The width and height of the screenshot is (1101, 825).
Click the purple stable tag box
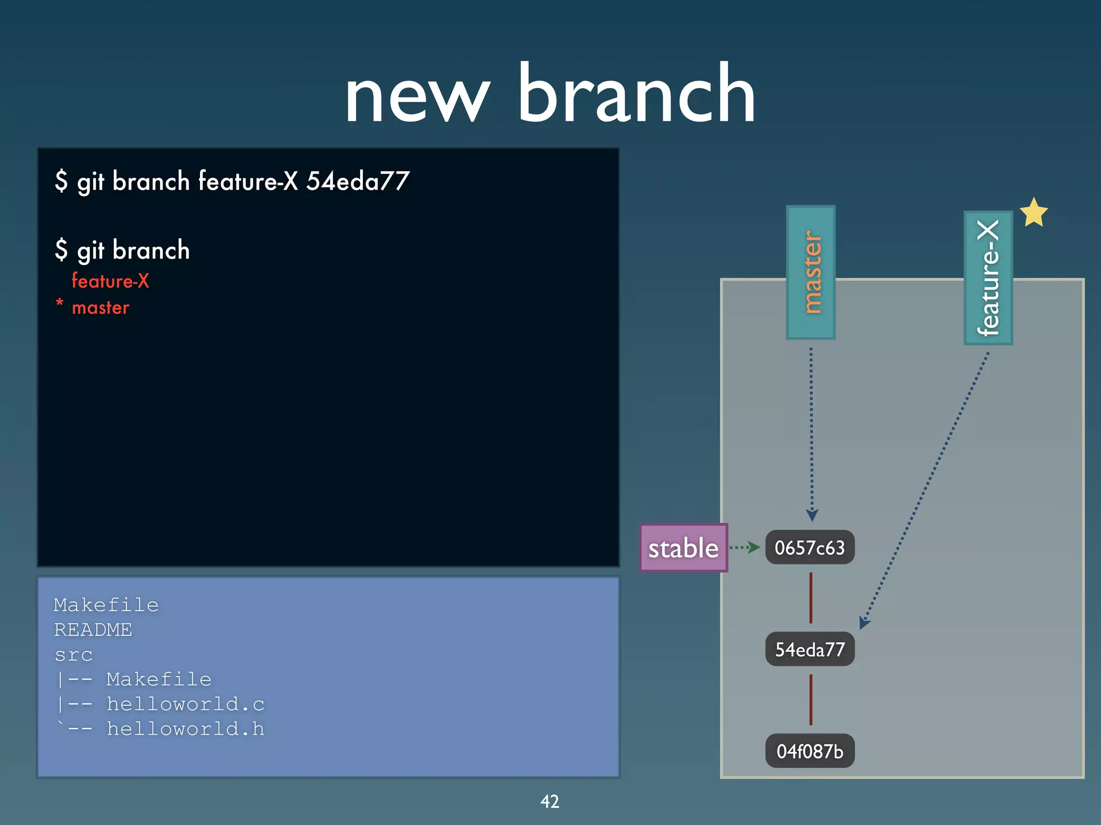point(683,548)
